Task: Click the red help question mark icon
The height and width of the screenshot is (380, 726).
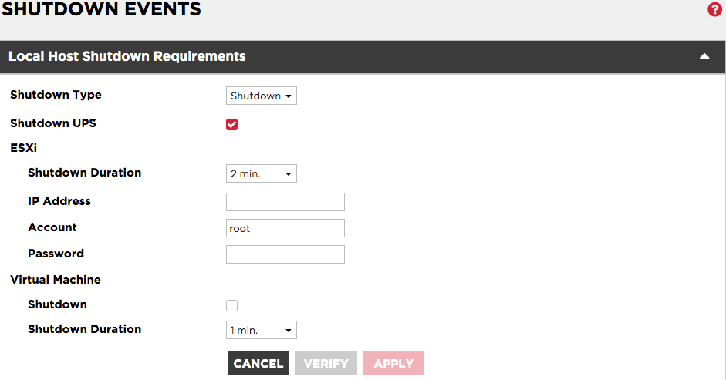Action: [714, 10]
